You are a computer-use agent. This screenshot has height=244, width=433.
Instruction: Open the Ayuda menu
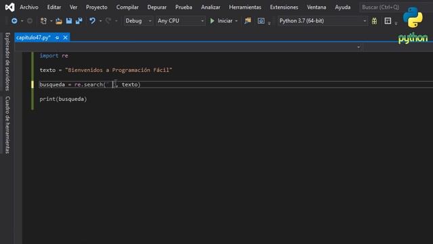[x=343, y=7]
